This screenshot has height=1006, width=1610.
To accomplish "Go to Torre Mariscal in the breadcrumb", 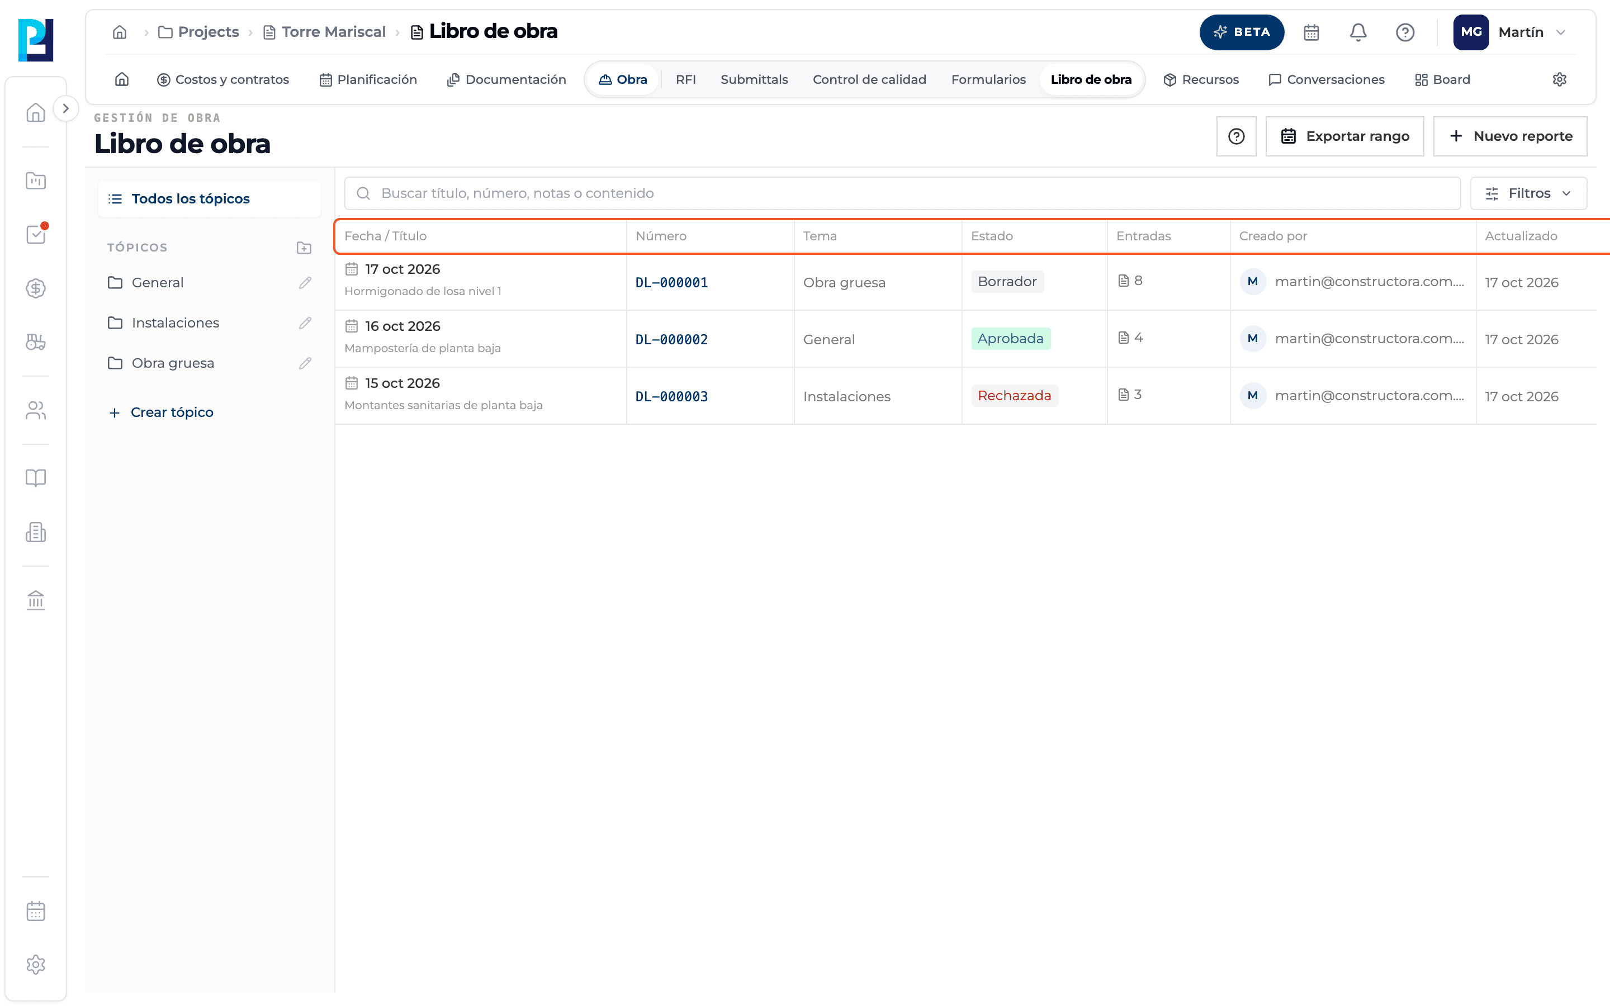I will (x=325, y=32).
